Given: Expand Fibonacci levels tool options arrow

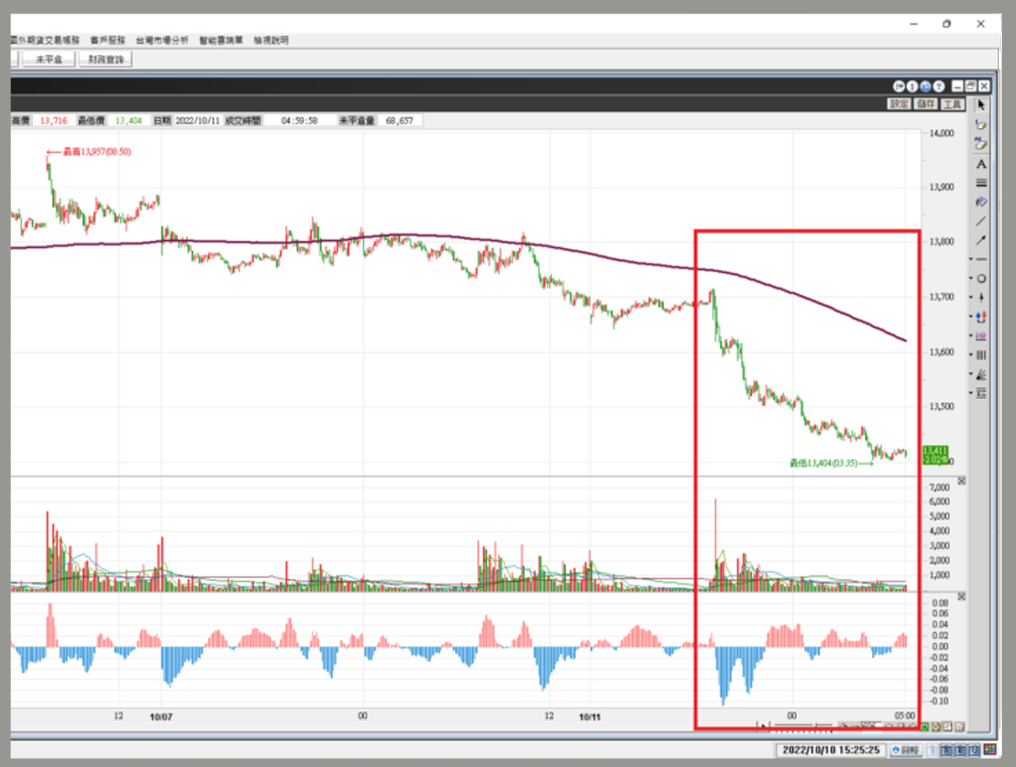Looking at the screenshot, I should tap(971, 393).
